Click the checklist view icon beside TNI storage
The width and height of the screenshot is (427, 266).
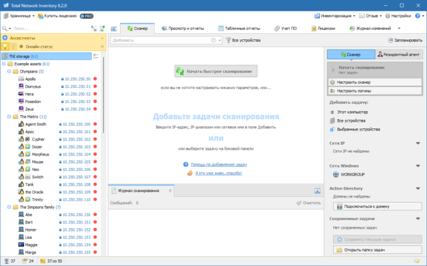click(96, 57)
